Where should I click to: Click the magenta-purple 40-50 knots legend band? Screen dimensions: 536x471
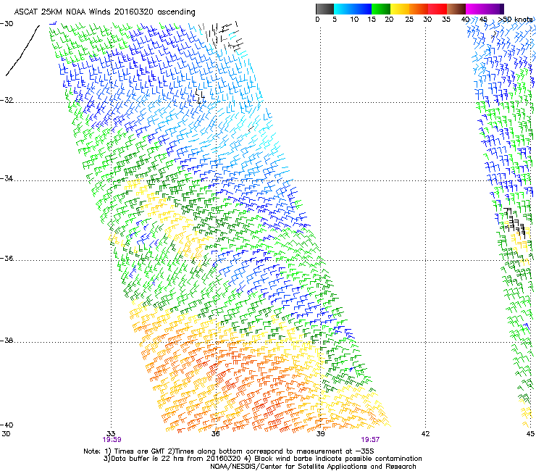pos(485,9)
